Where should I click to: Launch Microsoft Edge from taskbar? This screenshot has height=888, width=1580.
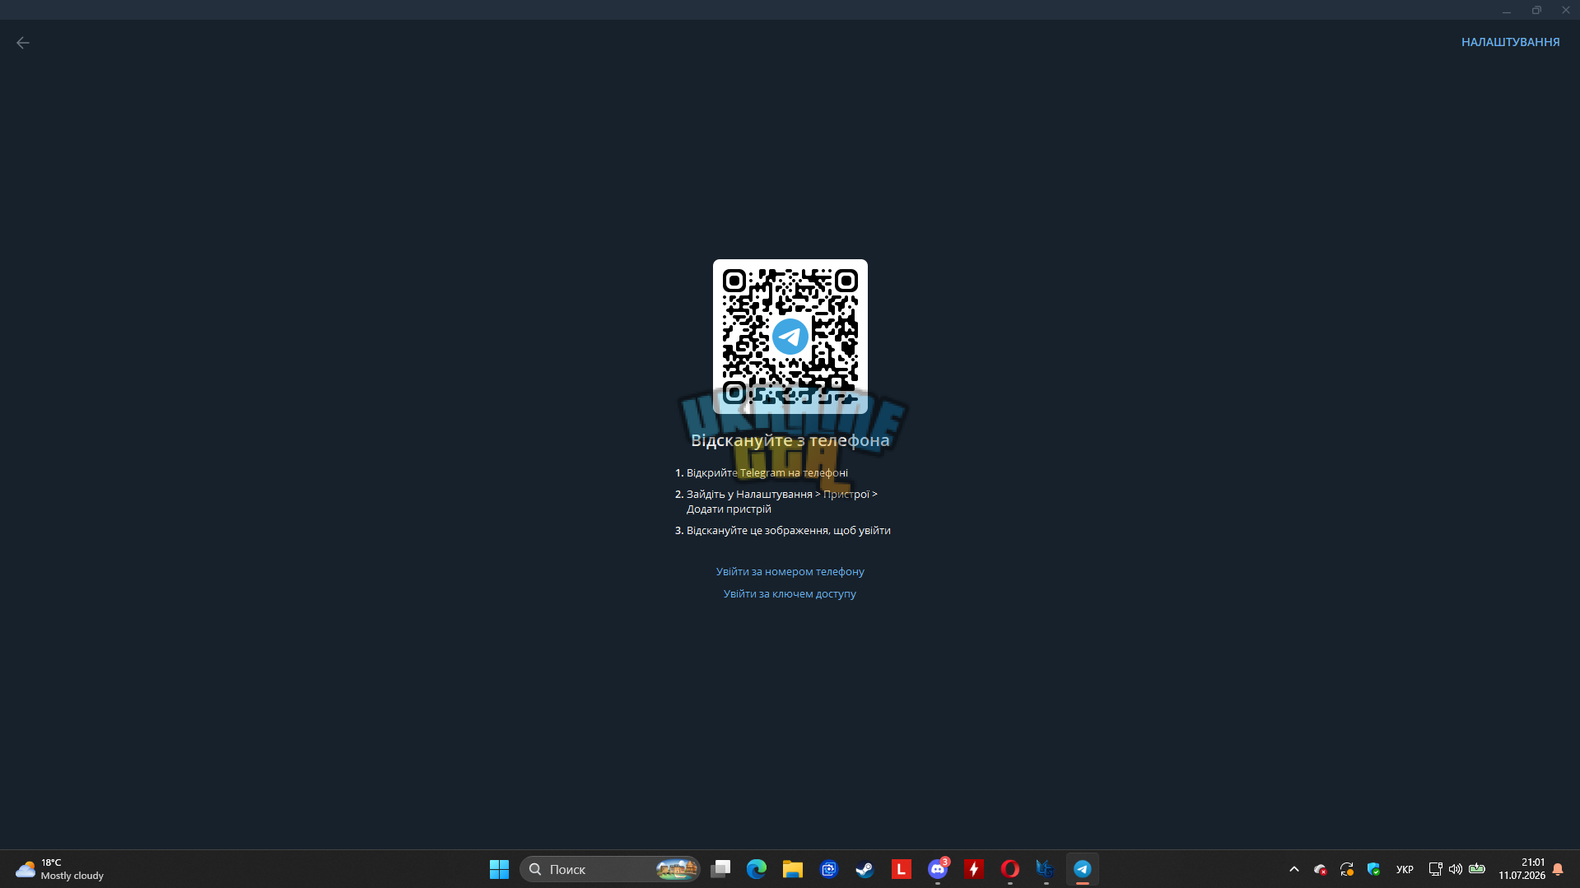pyautogui.click(x=757, y=869)
